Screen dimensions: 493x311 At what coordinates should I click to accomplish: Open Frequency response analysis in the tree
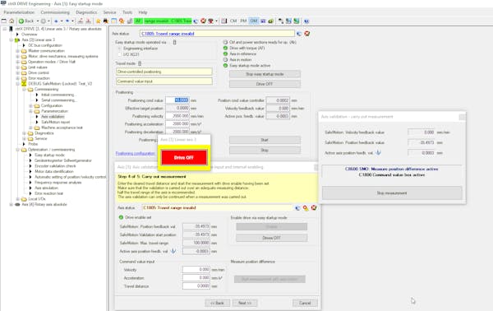(58, 183)
